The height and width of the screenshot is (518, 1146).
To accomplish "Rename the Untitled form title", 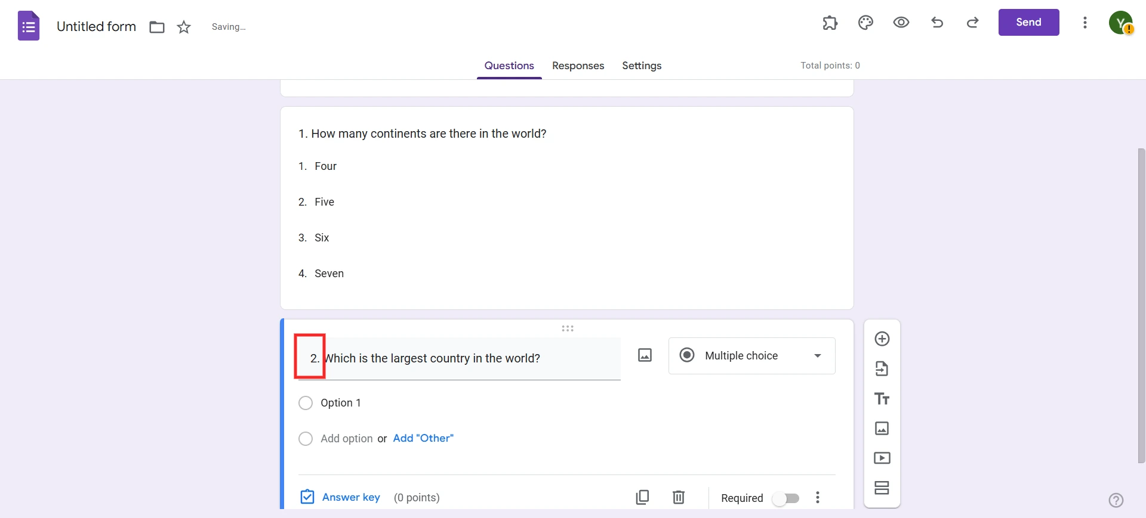I will pos(96,26).
